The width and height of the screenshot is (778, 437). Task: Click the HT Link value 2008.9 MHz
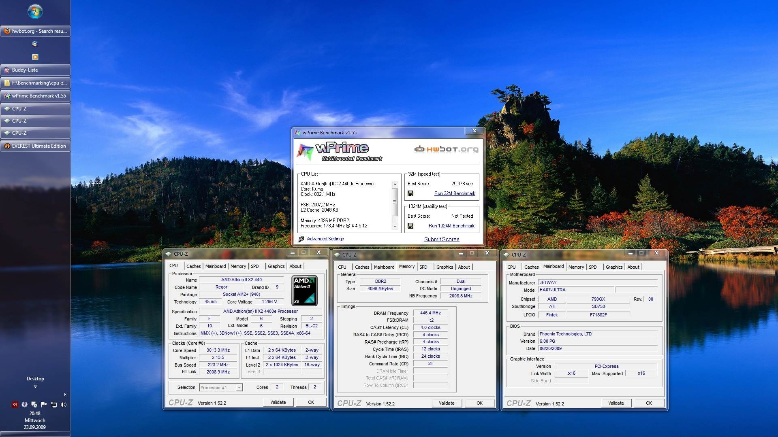click(x=218, y=372)
